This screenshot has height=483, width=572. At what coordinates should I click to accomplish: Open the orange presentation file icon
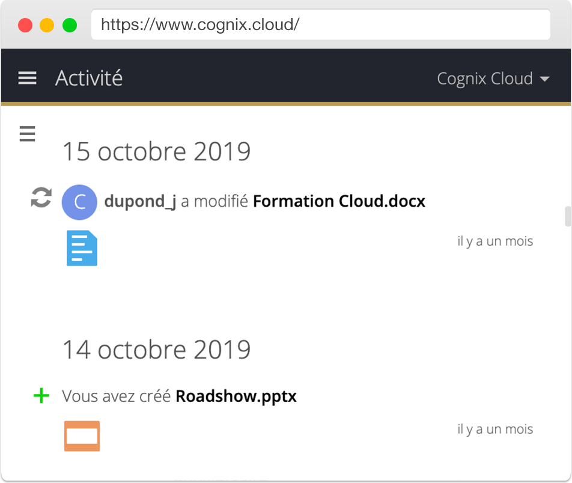82,436
